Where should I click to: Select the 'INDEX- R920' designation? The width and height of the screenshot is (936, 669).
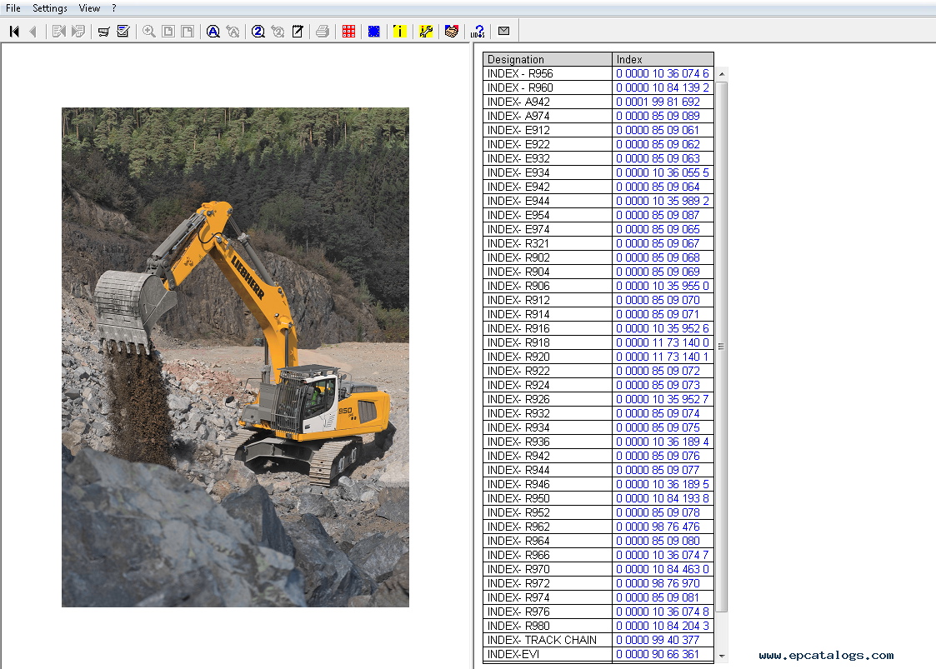pyautogui.click(x=518, y=357)
